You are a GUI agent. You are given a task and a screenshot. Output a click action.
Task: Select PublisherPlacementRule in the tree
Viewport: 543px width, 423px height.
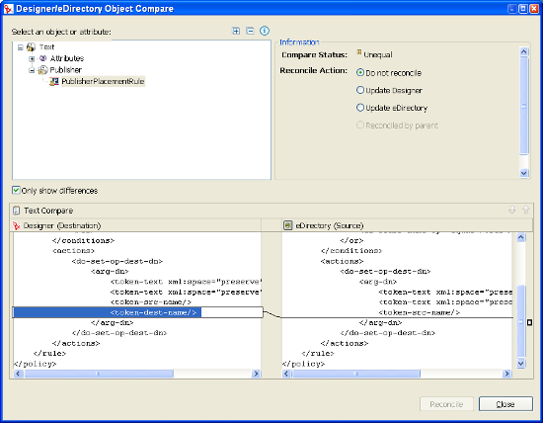coord(103,81)
